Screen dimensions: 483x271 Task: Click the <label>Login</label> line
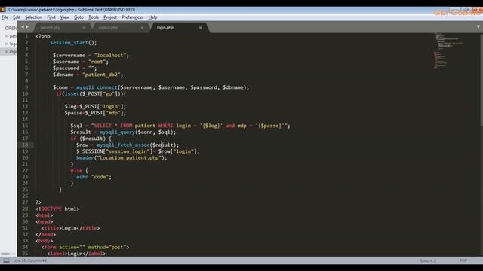click(76, 254)
